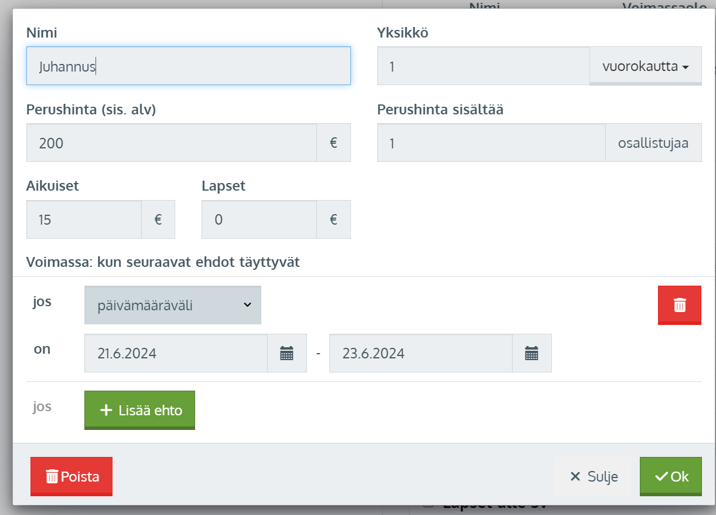Confirm the pricing rule with Ok
716x515 pixels.
(x=670, y=476)
